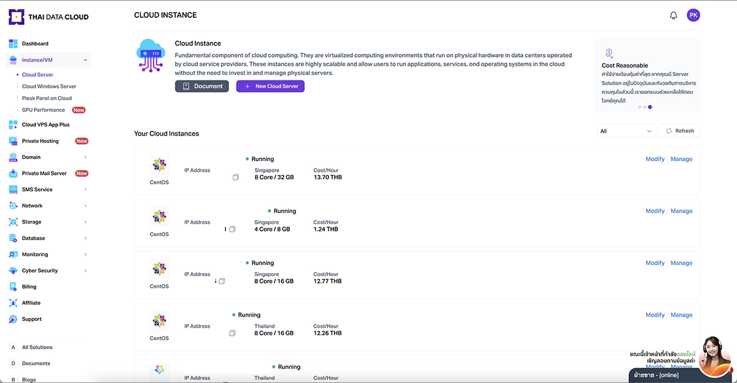Click the Billing sidebar icon

[13, 287]
